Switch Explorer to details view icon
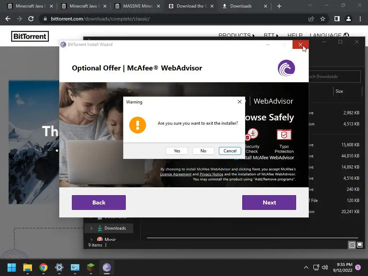Image resolution: width=368 pixels, height=276 pixels. pyautogui.click(x=352, y=245)
